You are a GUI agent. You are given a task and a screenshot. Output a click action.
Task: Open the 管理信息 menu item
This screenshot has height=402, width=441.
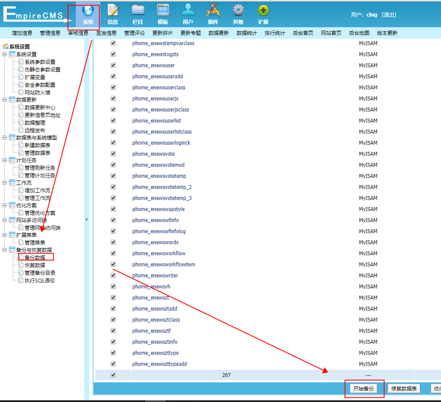point(50,33)
